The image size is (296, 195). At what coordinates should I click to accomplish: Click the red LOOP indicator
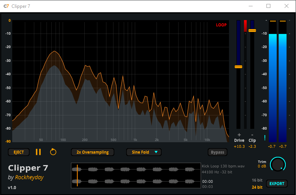click(x=221, y=25)
